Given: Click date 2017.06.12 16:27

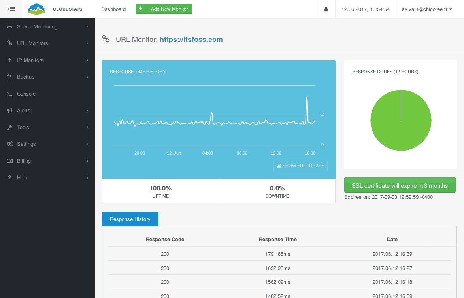Looking at the screenshot, I should pyautogui.click(x=392, y=268).
